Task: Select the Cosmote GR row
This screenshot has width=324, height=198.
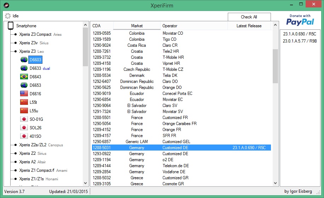Action: [181, 184]
